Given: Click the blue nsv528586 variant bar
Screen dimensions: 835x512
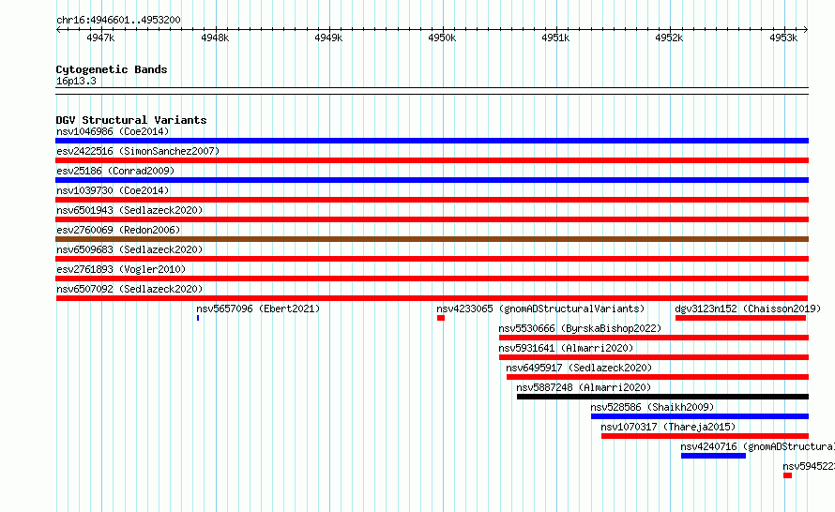Looking at the screenshot, I should (x=700, y=416).
